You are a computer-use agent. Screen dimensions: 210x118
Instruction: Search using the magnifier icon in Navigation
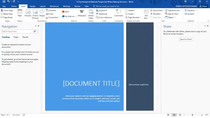pos(34,31)
